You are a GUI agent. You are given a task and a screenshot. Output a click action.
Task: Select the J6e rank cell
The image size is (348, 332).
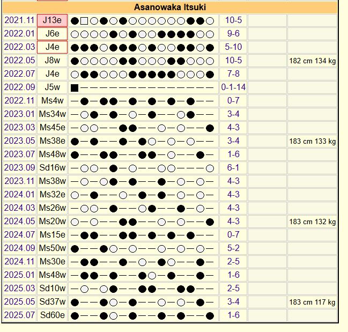pos(52,34)
